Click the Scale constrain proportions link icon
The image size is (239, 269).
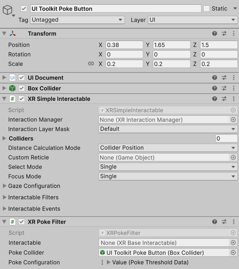[x=91, y=64]
